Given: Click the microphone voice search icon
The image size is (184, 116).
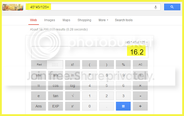Looking at the screenshot, I should [x=156, y=7].
